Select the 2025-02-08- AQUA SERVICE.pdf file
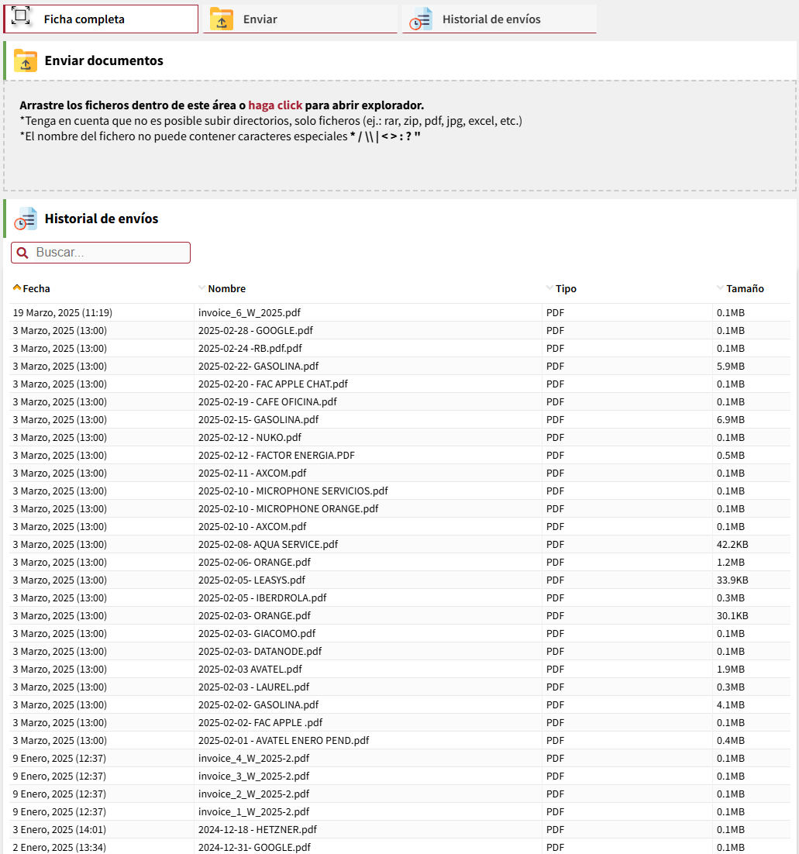799x854 pixels. point(267,545)
